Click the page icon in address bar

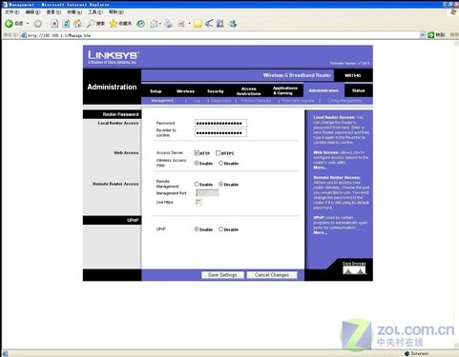[x=24, y=35]
